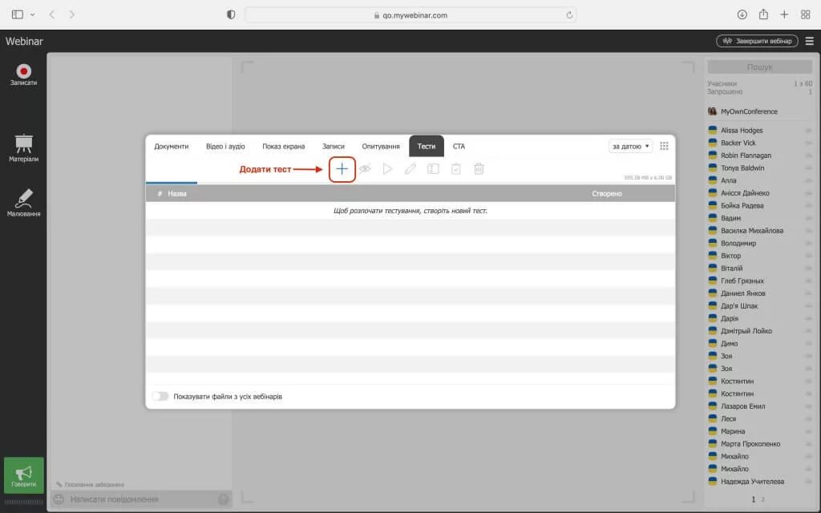Click the trash delete test icon
Viewport: 821px width, 513px height.
479,169
